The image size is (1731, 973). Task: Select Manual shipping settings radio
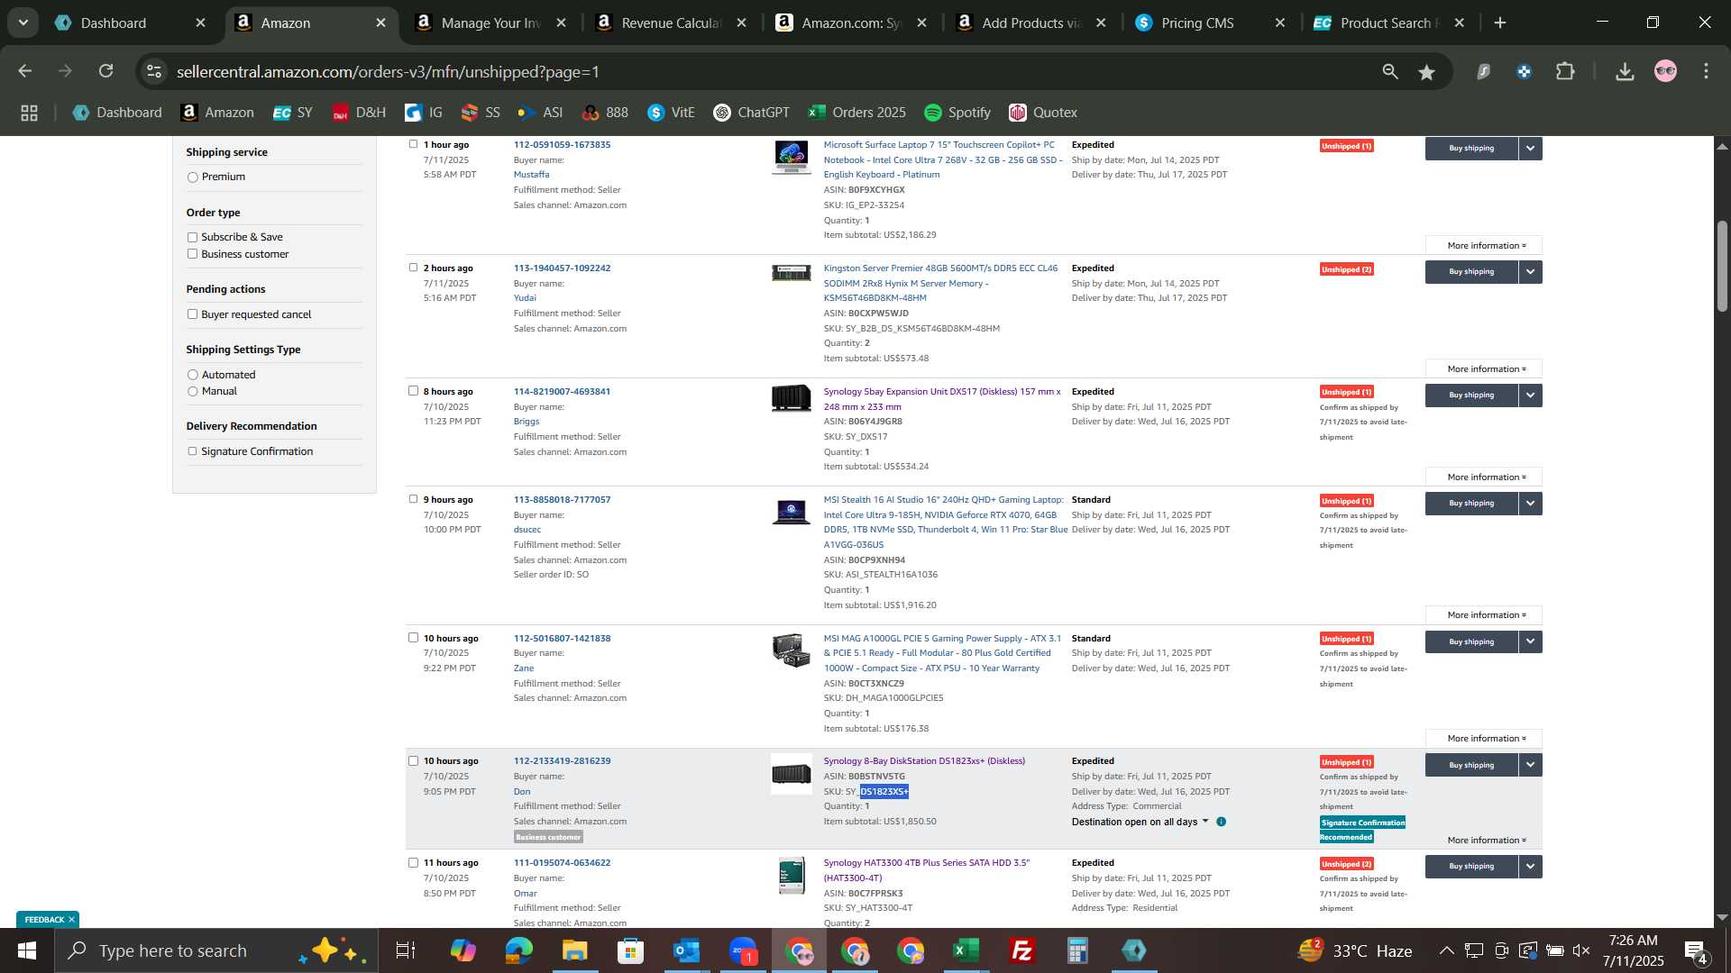pos(192,391)
